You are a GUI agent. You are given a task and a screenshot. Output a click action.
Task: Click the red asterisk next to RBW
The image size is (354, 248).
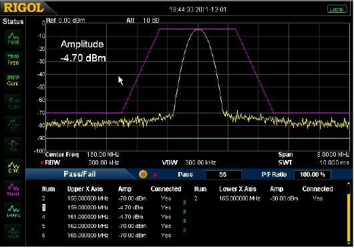42,163
